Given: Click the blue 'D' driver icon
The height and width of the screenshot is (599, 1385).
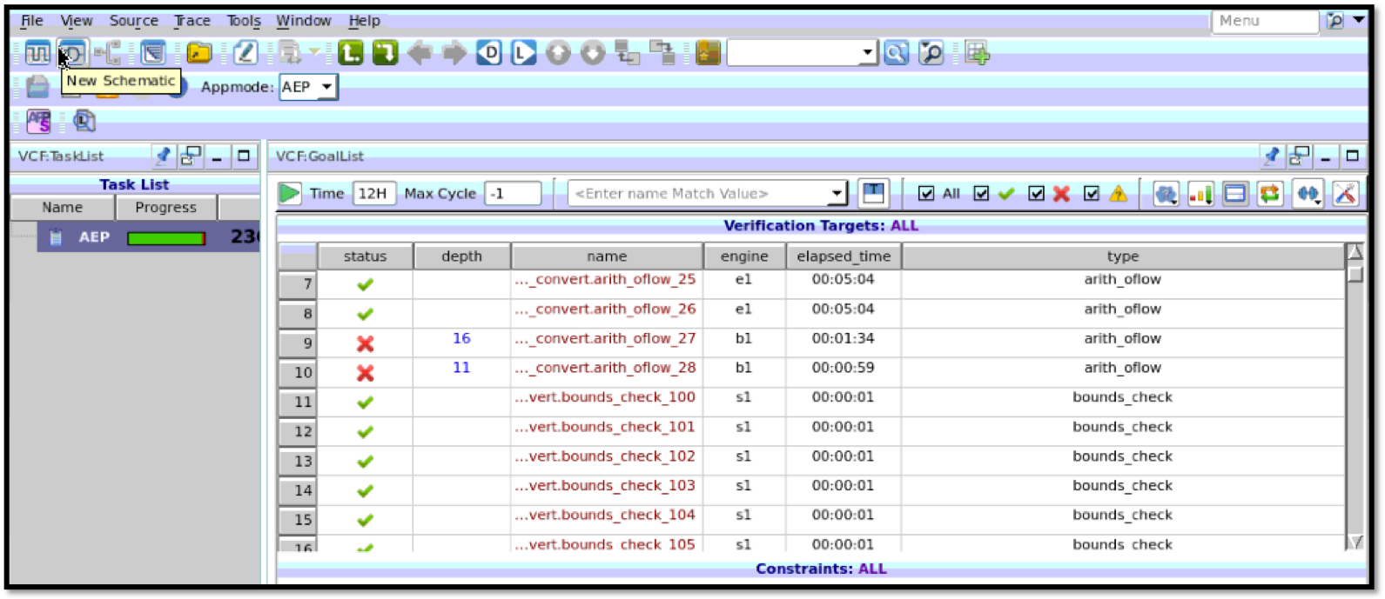Looking at the screenshot, I should (489, 53).
